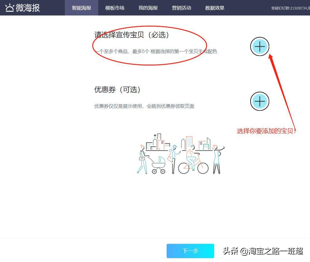Open the 模板市场 section
This screenshot has height=262, width=310.
(115, 8)
